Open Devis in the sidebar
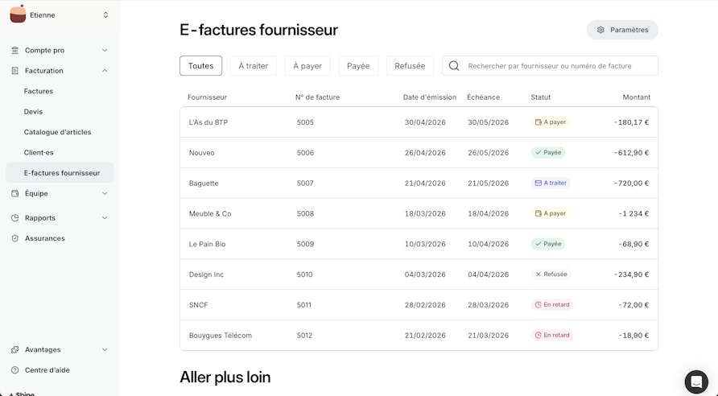718x396 pixels. pyautogui.click(x=33, y=112)
